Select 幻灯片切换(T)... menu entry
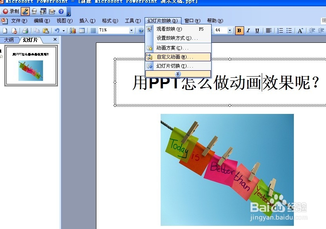 point(178,66)
